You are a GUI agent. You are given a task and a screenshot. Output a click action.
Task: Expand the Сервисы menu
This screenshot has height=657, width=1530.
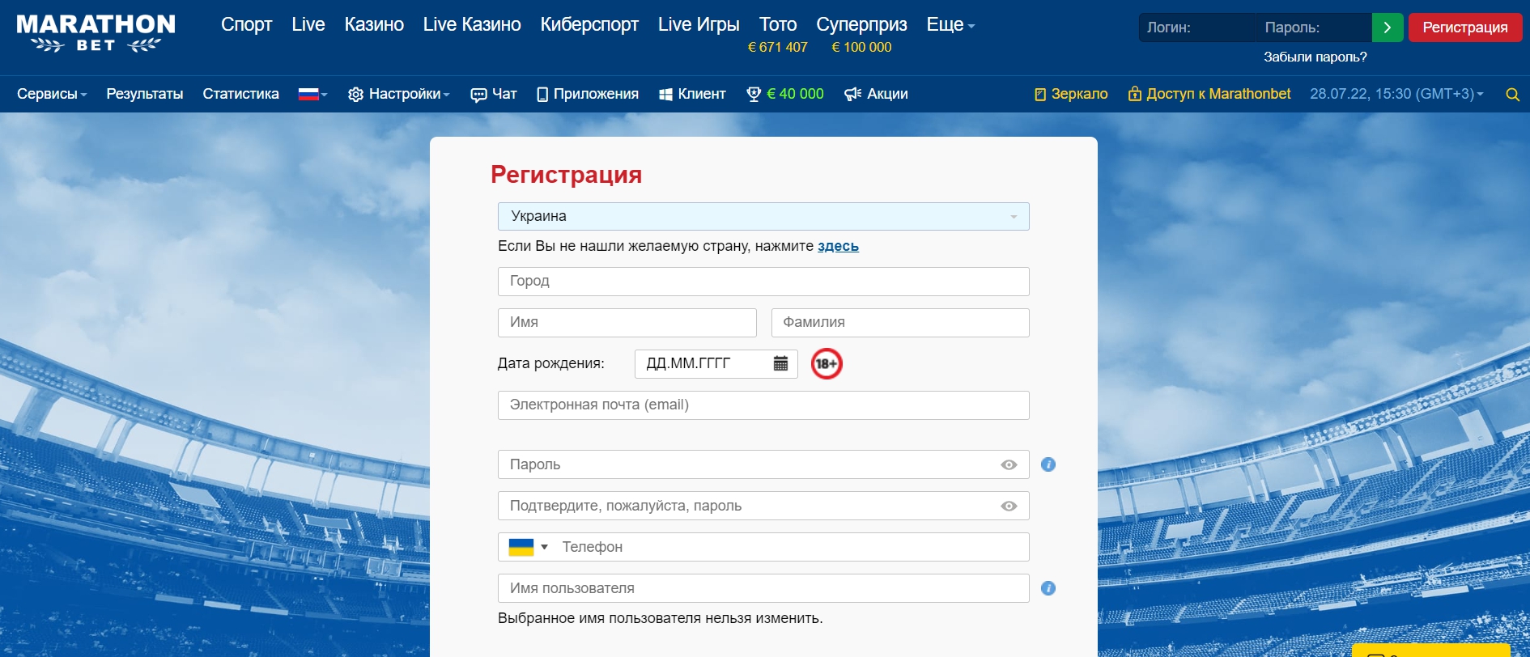[x=52, y=94]
